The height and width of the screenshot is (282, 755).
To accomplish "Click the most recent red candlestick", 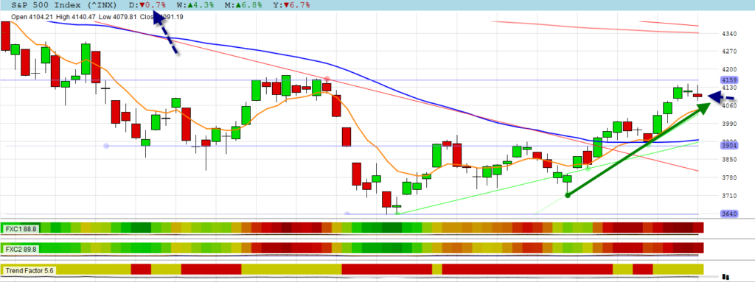I will 697,95.
